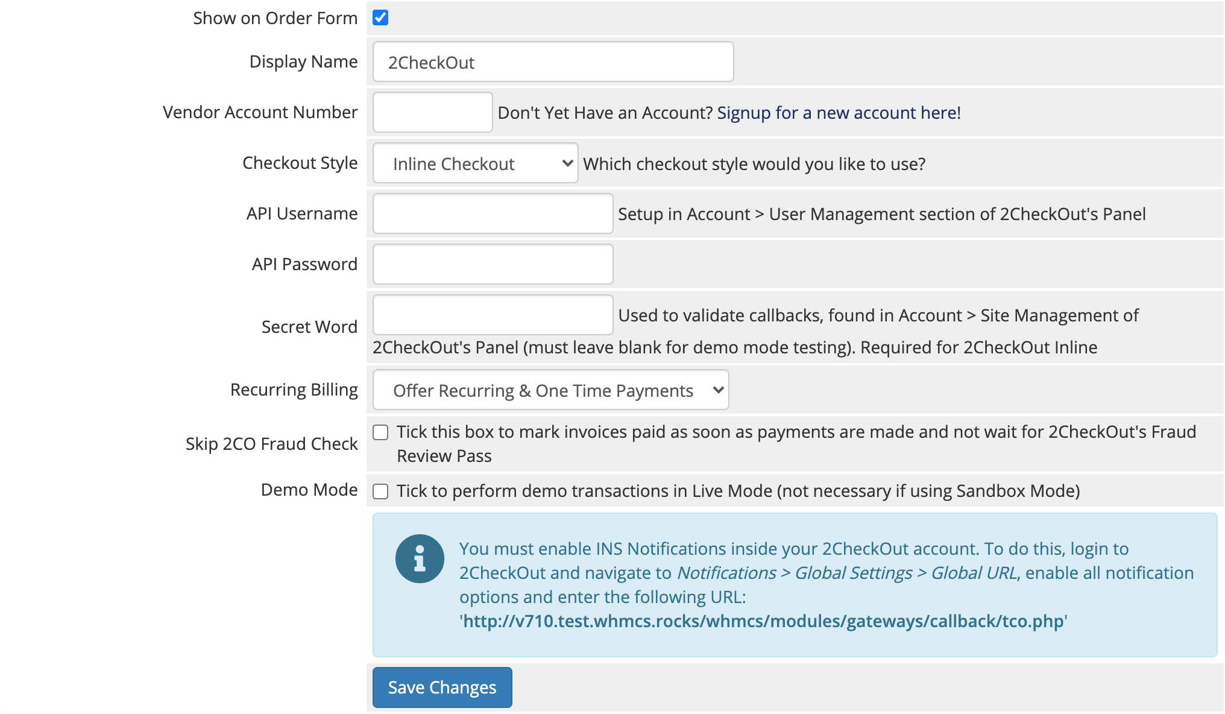Tick the Skip 2CO Fraud Check box
The height and width of the screenshot is (714, 1225).
pyautogui.click(x=380, y=432)
